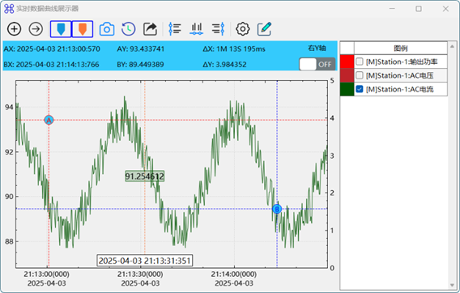Screen dimensions: 460x293
Task: Click the dark green AC电流 color swatch
Action: (347, 89)
